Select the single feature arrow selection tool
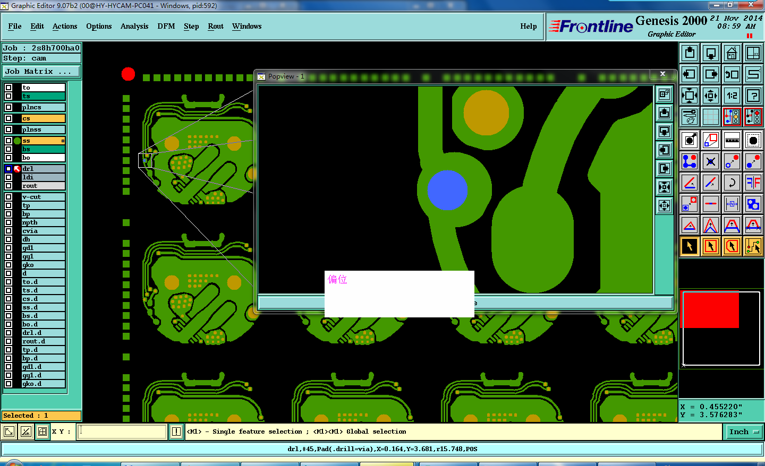 (x=690, y=246)
